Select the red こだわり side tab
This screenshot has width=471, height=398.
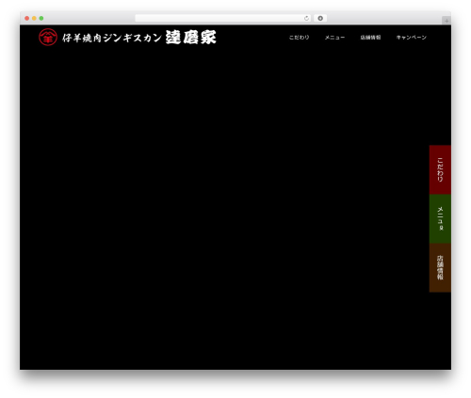440,169
